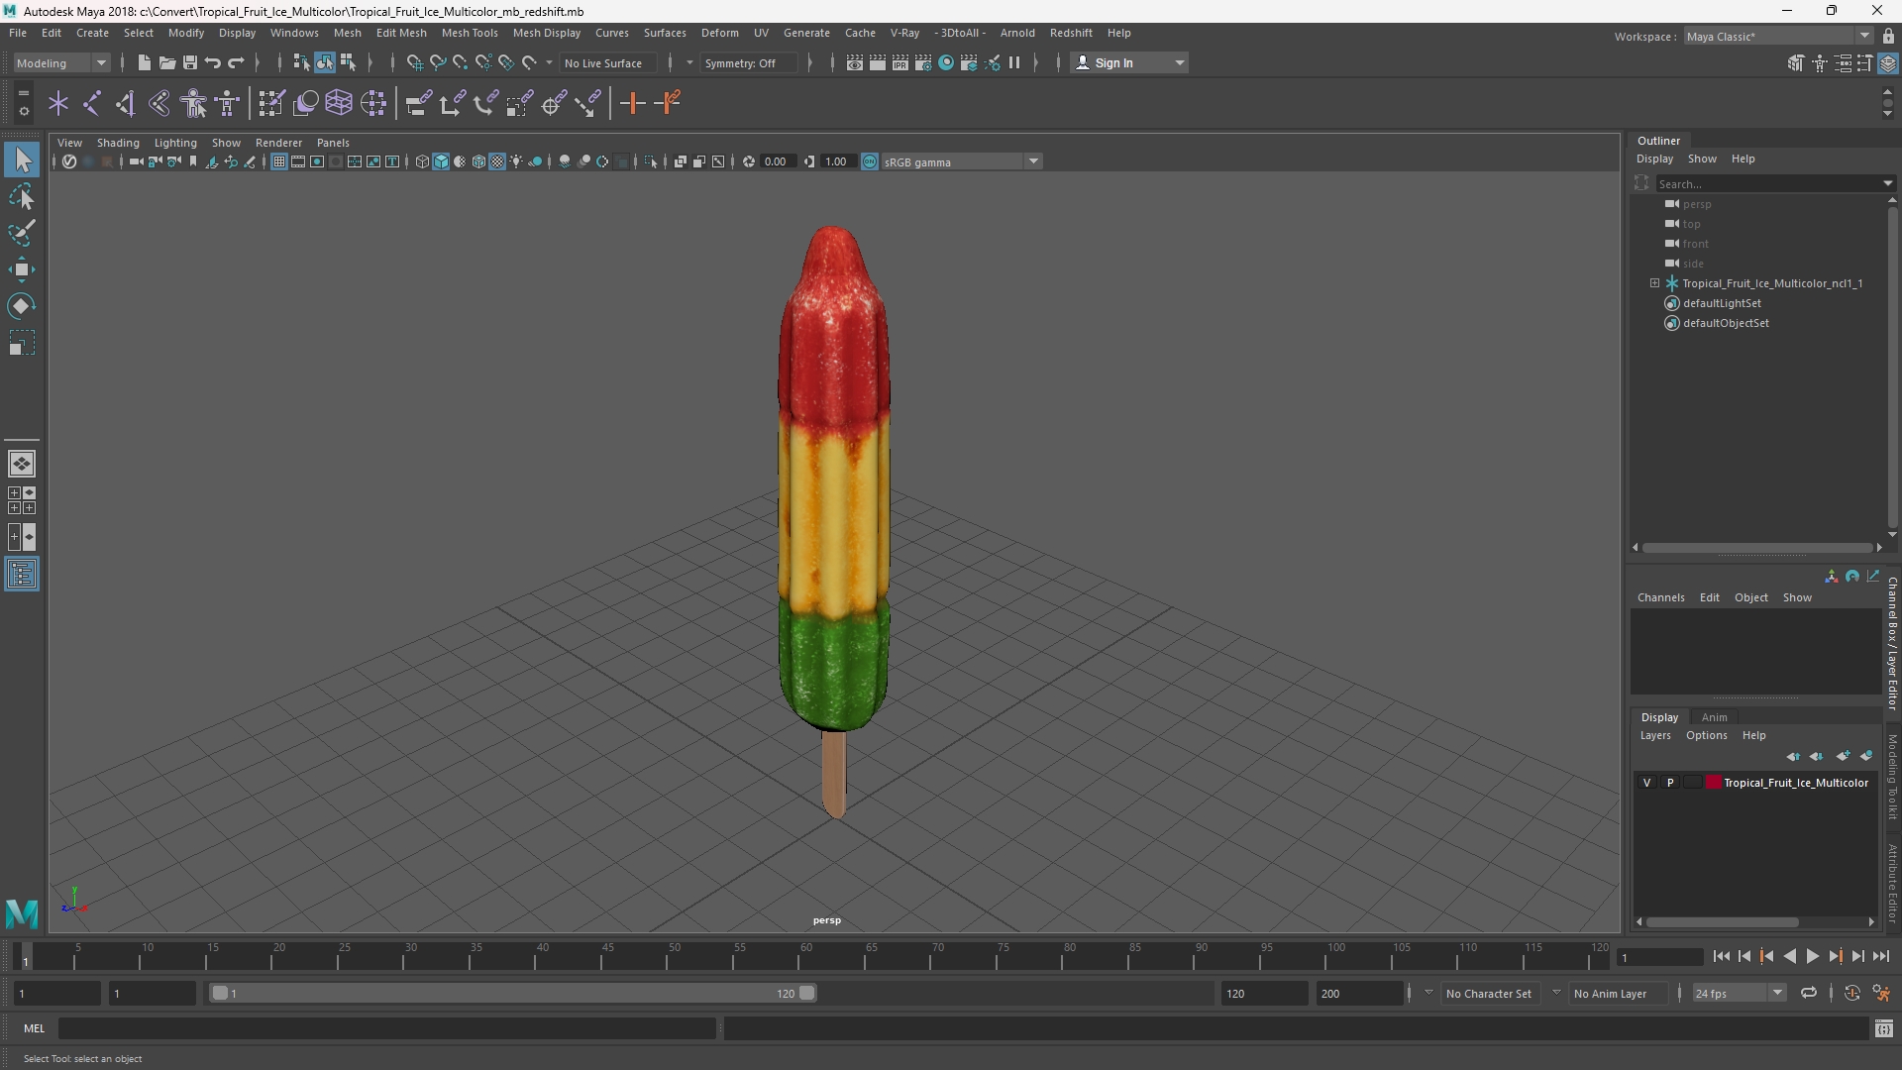Select the Select Tool arrow in toolbox
The image size is (1902, 1070).
click(x=22, y=160)
